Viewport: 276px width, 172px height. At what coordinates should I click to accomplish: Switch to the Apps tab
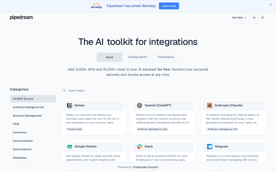110,57
